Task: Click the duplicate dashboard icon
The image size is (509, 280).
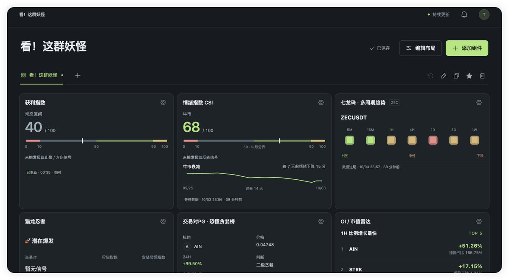Action: 456,76
